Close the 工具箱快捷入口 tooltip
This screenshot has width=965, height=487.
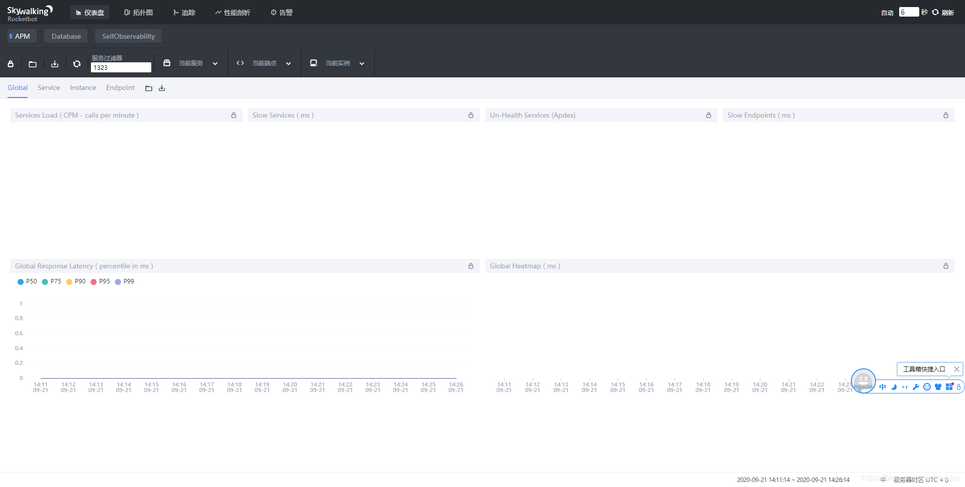coord(956,369)
